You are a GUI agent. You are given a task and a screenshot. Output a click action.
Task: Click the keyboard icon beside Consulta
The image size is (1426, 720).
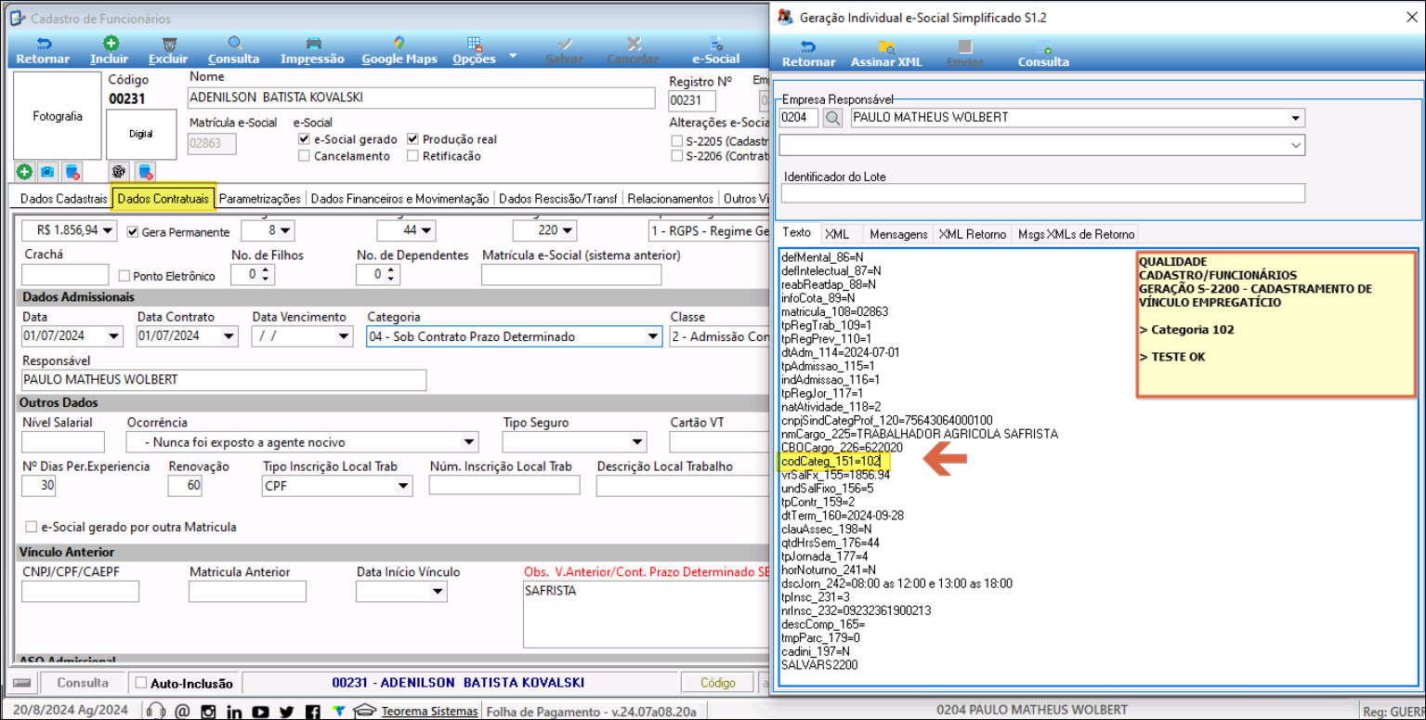point(21,683)
